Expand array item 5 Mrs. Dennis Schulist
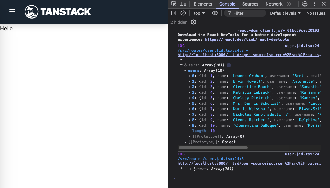330x188 pixels. (x=189, y=104)
